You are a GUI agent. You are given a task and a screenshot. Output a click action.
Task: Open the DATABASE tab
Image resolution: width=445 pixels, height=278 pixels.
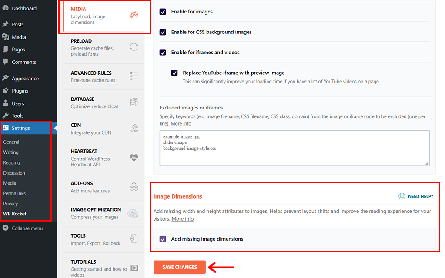[x=104, y=103]
